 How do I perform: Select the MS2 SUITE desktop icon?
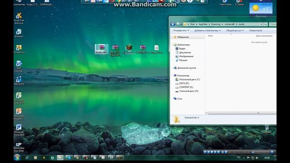click(19, 81)
